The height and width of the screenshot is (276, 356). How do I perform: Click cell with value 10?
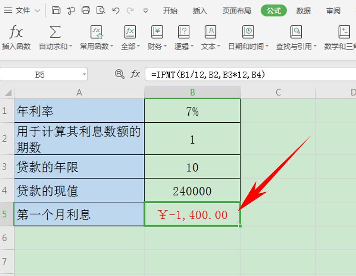coord(193,167)
